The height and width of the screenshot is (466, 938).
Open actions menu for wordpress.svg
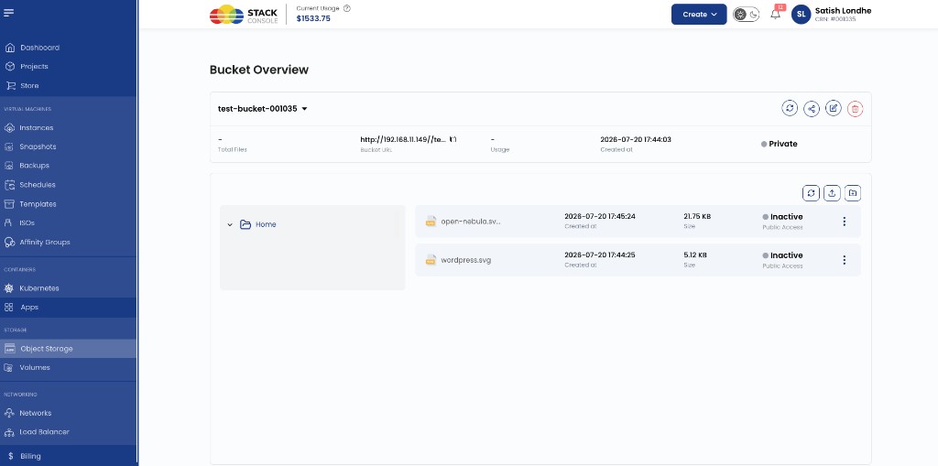(844, 260)
